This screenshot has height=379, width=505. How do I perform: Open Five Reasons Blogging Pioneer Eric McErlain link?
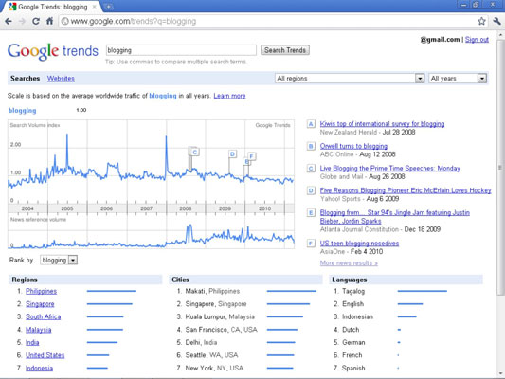[x=406, y=190]
